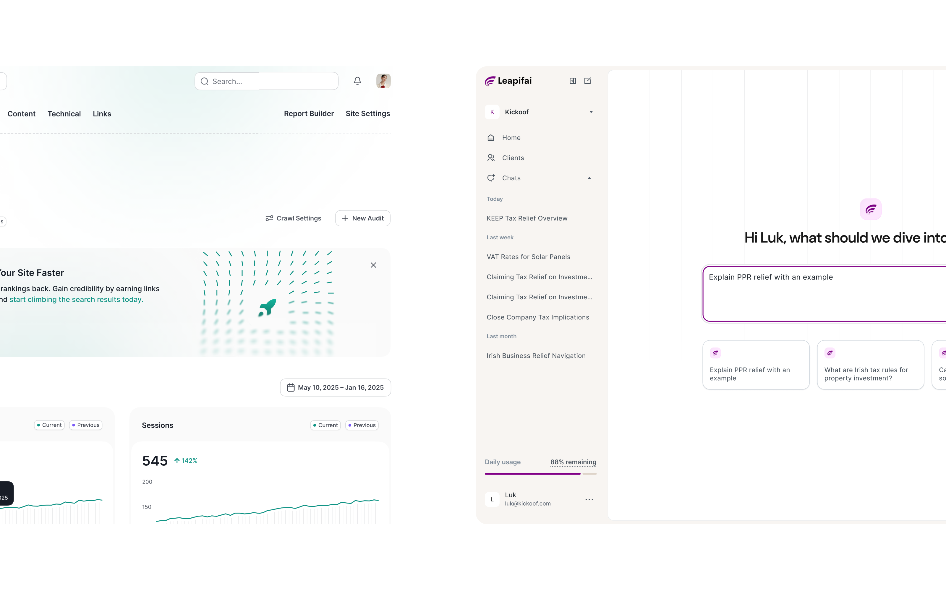This screenshot has height=591, width=946.
Task: Click the Leapifai icon above greeting
Action: coord(871,209)
